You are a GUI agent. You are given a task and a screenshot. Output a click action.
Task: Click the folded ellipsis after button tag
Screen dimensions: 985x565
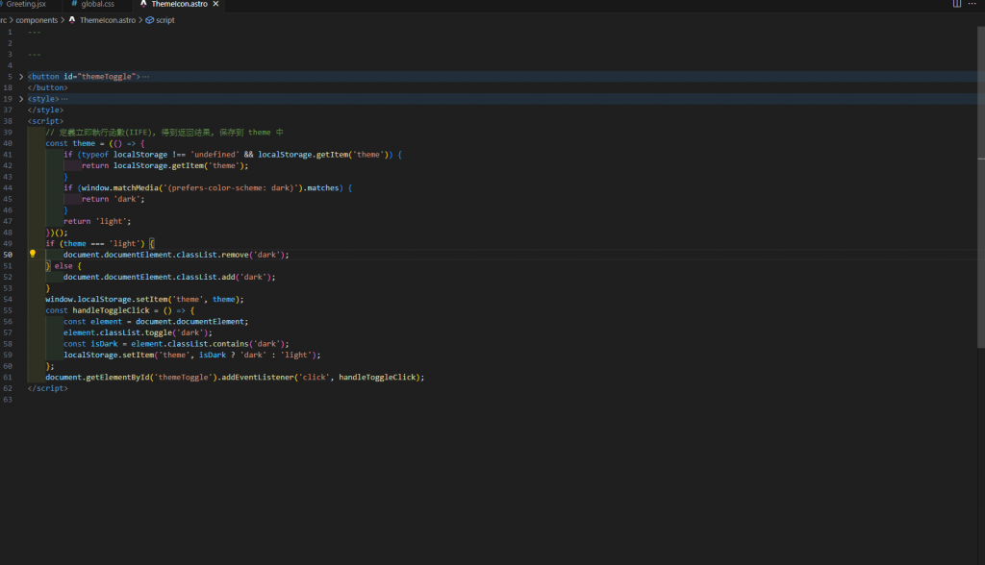pyautogui.click(x=146, y=77)
